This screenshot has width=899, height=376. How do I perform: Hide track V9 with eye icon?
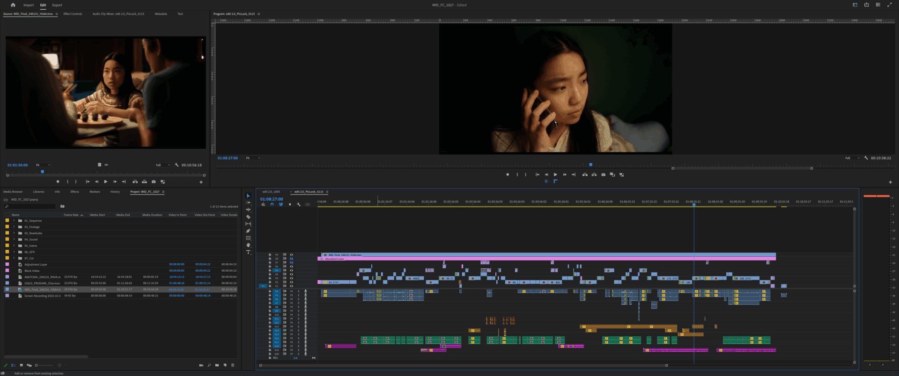(291, 255)
